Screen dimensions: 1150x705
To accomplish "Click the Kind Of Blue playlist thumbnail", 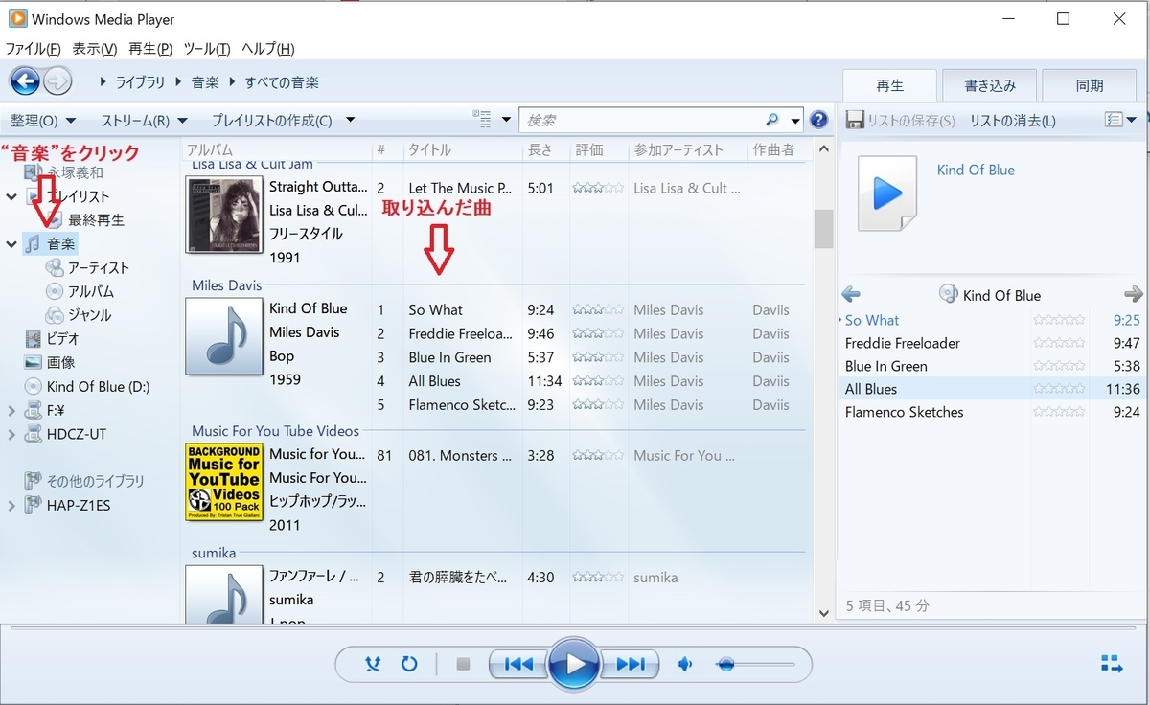I will (888, 193).
